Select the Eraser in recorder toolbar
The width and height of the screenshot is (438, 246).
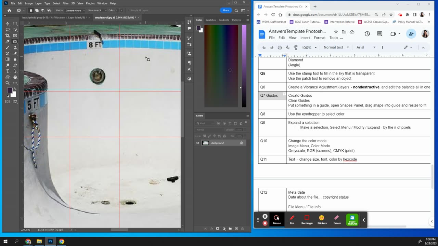tap(337, 220)
